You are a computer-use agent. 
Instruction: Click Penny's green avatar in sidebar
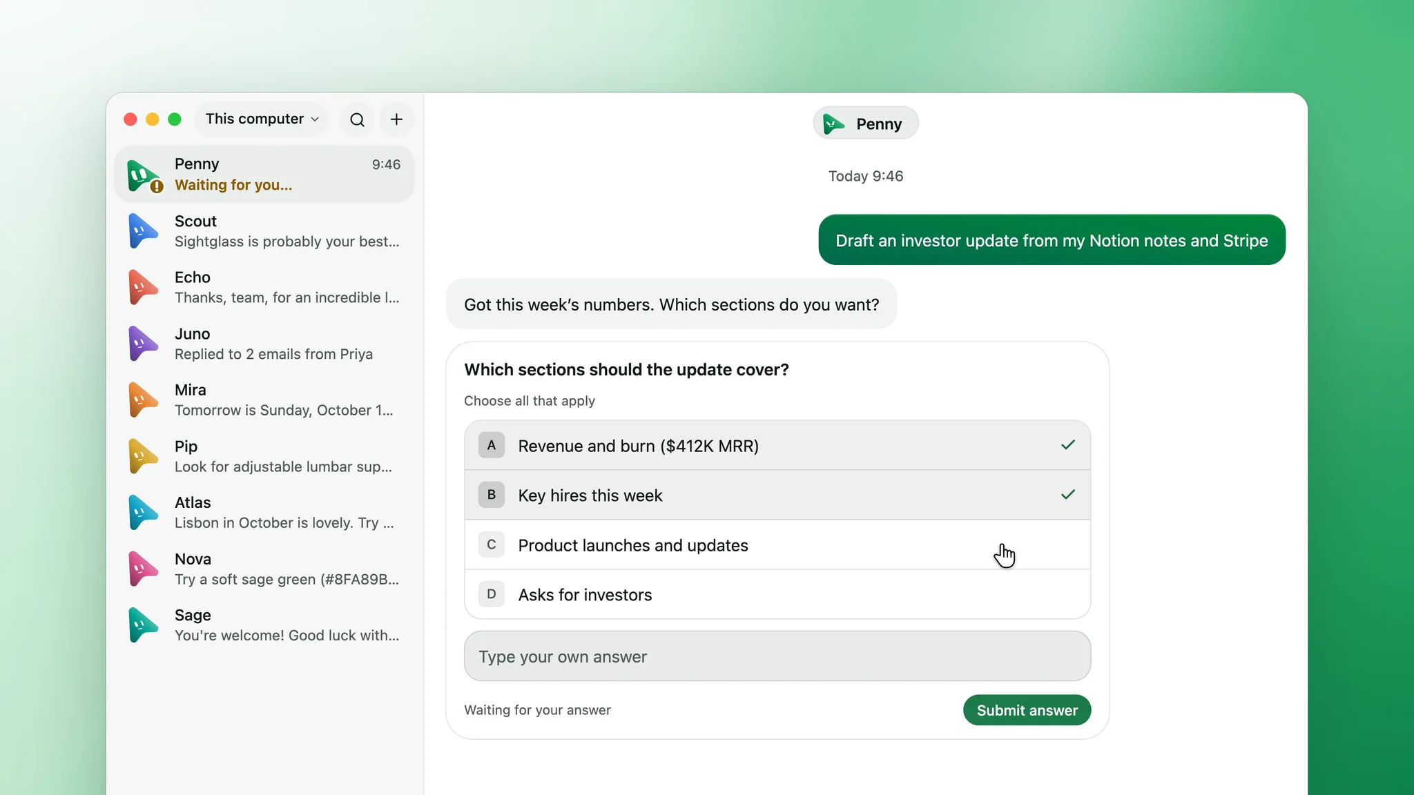pos(143,175)
